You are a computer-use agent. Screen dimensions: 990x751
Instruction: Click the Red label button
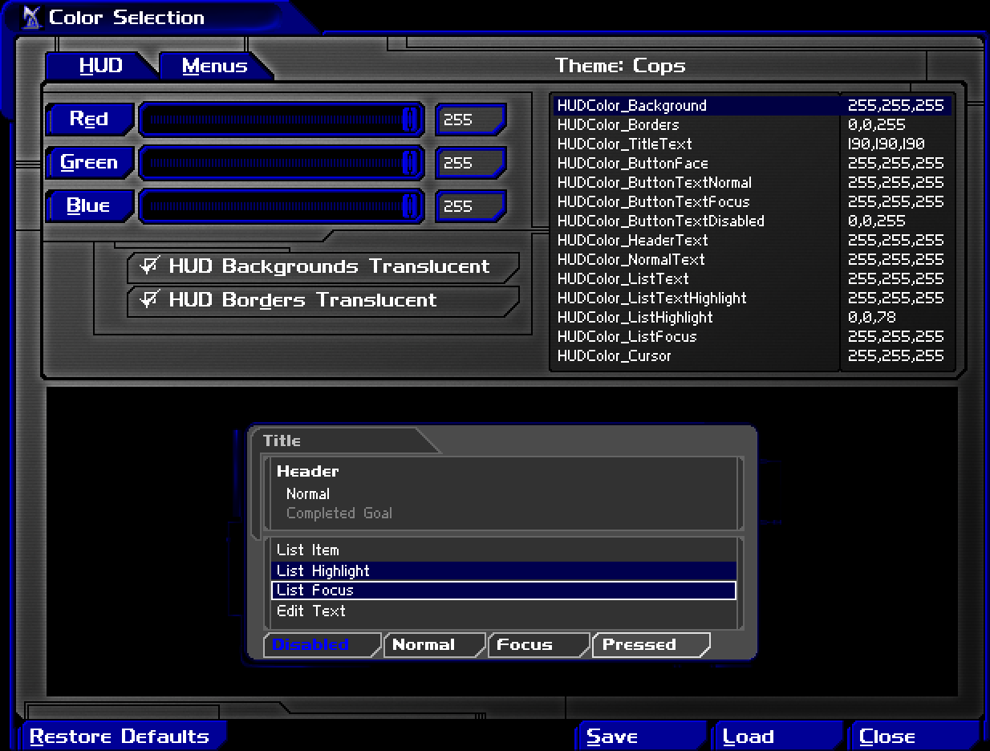pyautogui.click(x=90, y=119)
